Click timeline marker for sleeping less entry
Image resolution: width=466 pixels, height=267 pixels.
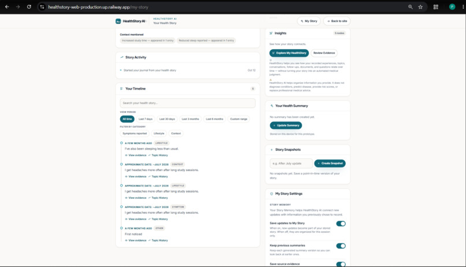point(121,143)
